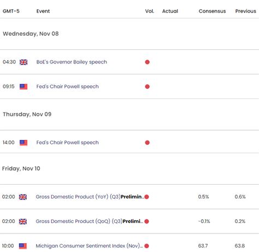Screen dimensions: 259x252
Task: Click the Actual column header
Action: (x=170, y=11)
